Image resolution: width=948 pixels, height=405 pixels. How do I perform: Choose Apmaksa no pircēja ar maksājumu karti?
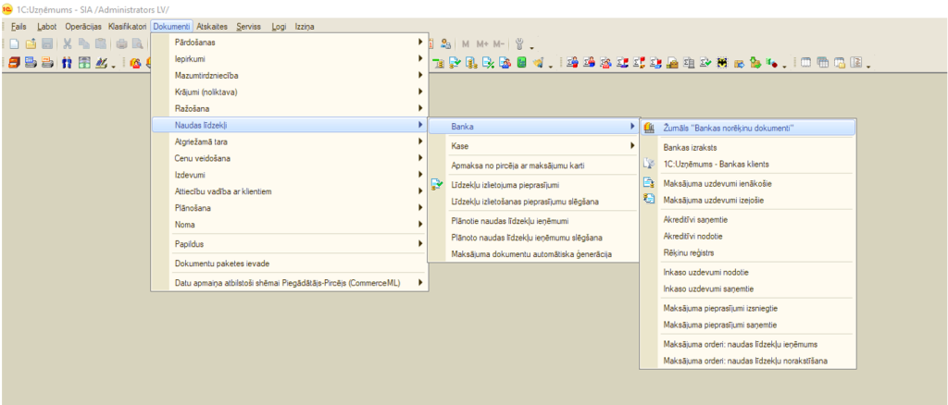522,166
